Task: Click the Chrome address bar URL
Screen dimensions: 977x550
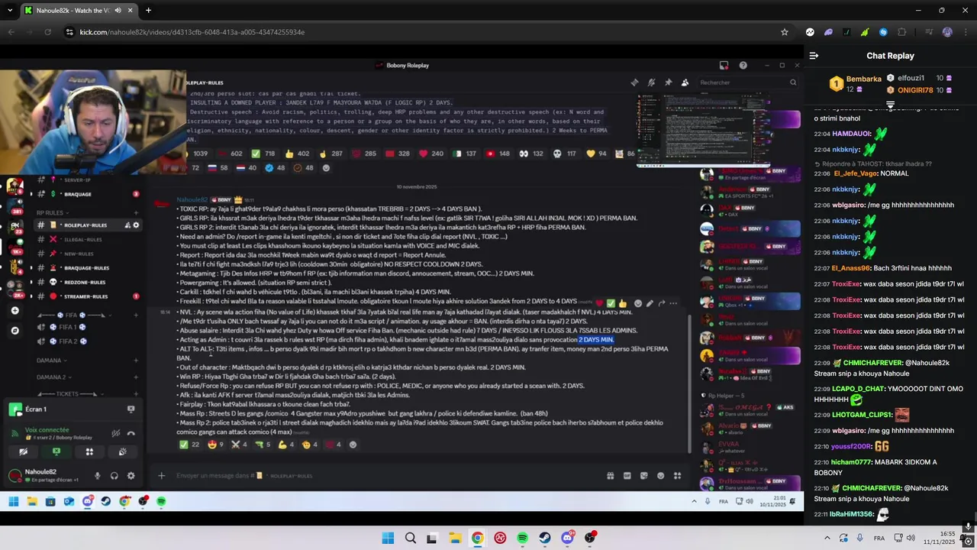Action: point(192,32)
